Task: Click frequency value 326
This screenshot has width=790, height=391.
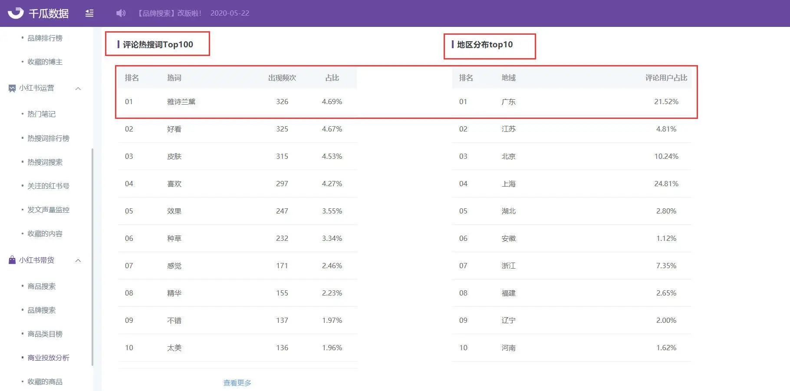Action: tap(282, 102)
